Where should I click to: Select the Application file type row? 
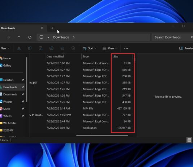click(82, 128)
